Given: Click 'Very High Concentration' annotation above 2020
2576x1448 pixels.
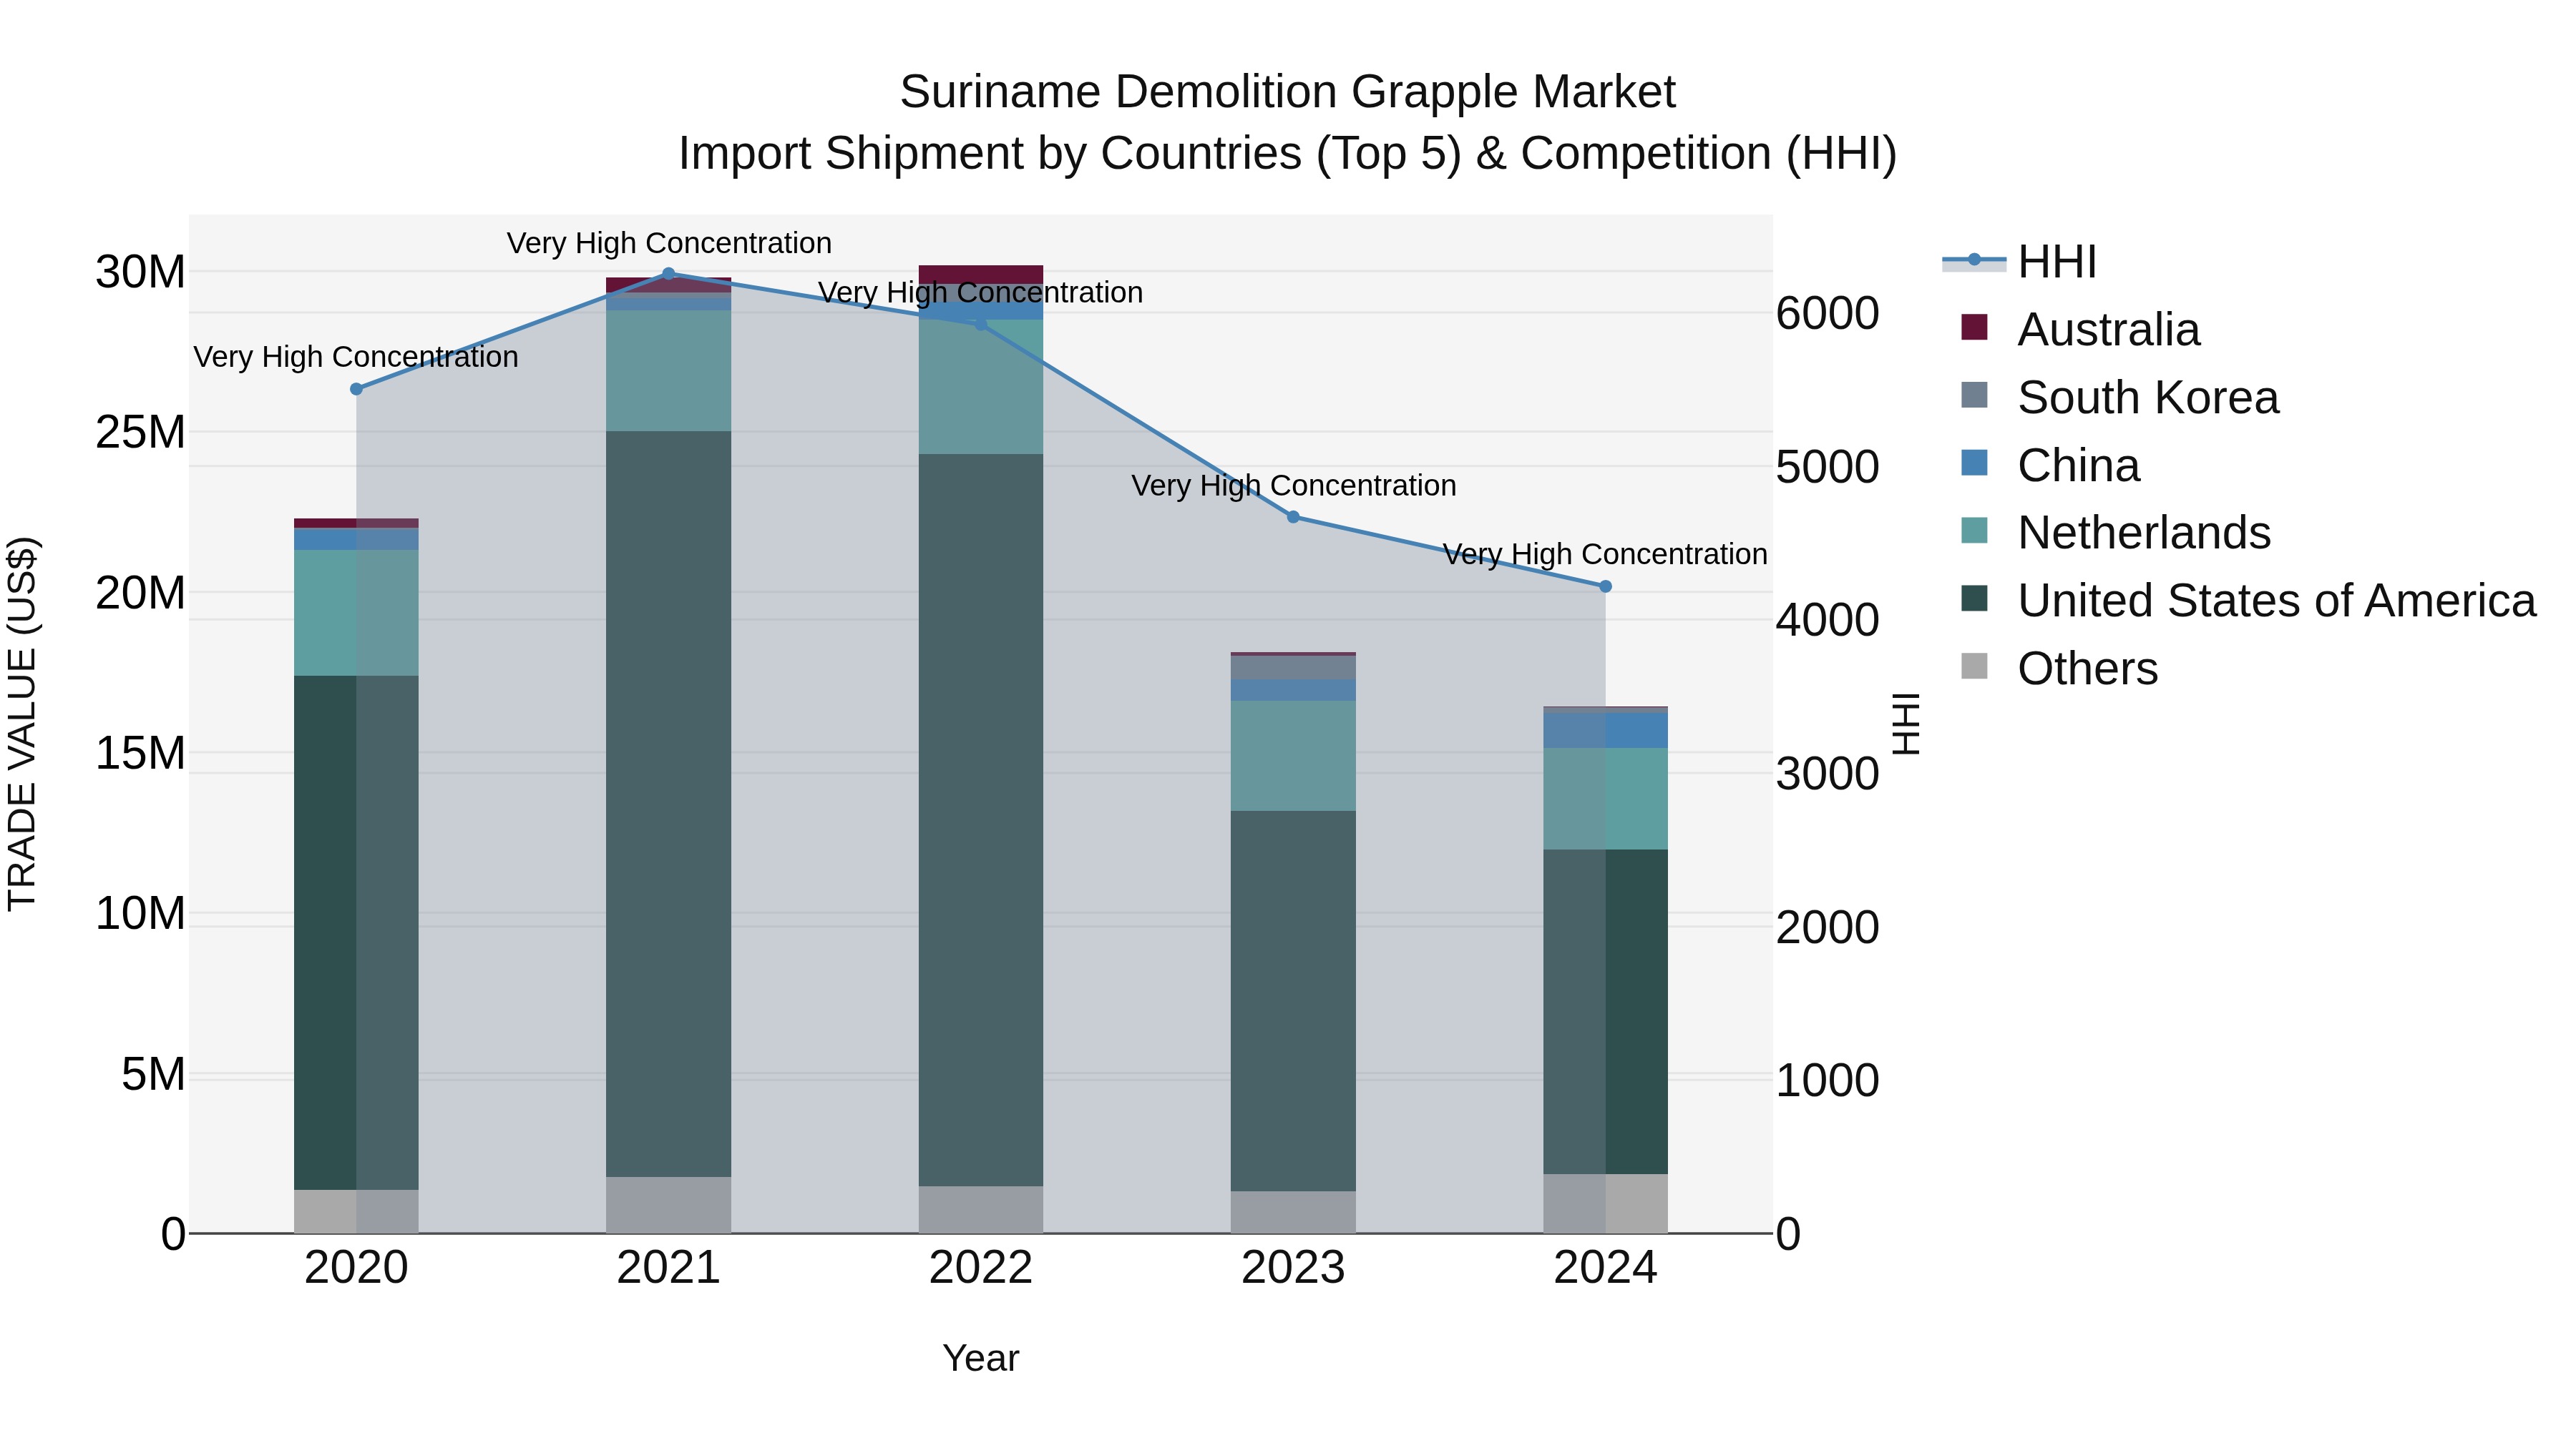Looking at the screenshot, I should click(356, 357).
